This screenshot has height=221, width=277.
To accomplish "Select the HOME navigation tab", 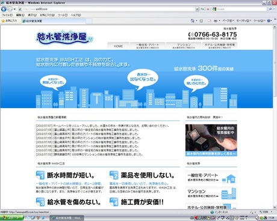I will pyautogui.click(x=118, y=46).
